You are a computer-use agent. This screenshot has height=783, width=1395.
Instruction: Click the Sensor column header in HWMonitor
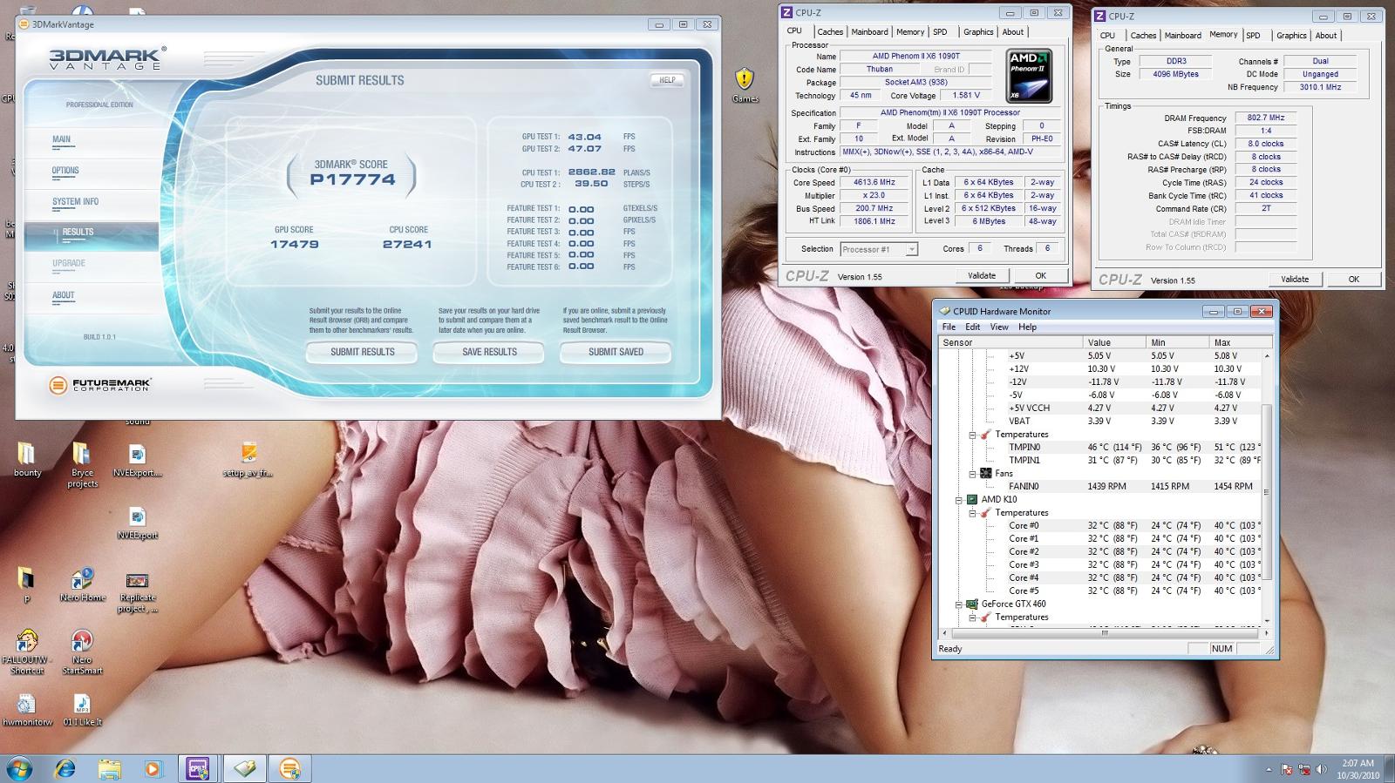[x=1010, y=342]
